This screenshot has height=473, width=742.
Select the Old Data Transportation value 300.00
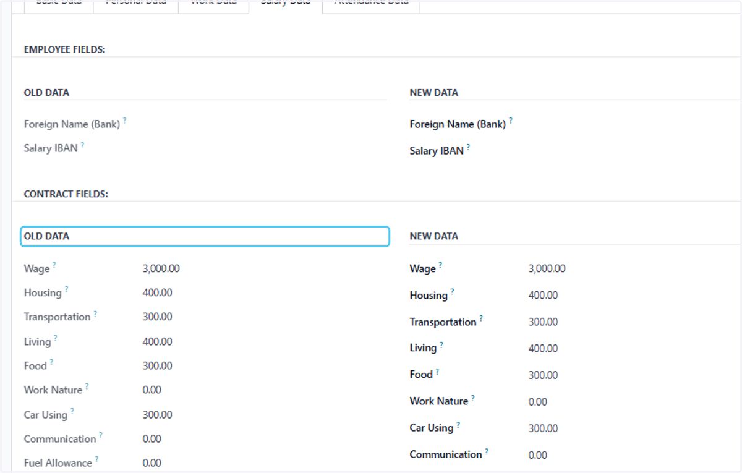tap(158, 317)
